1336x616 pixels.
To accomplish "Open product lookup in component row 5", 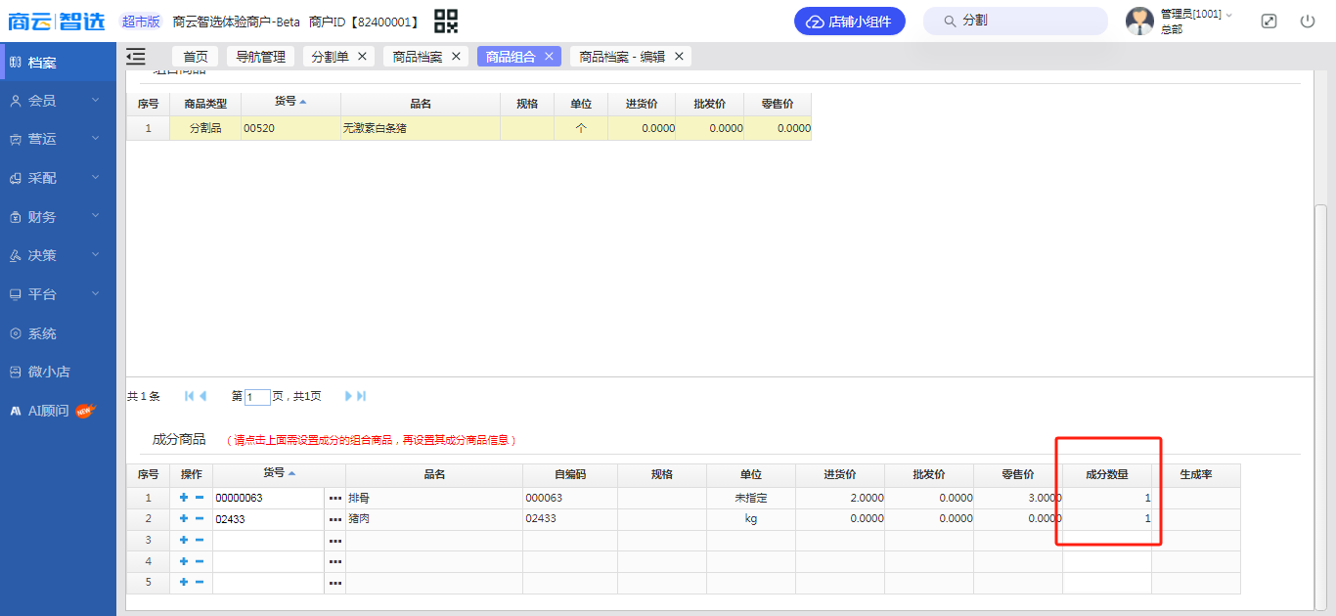I will [x=335, y=583].
